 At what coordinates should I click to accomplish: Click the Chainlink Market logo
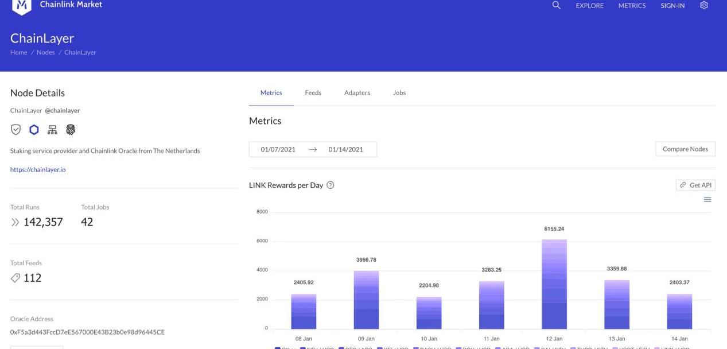pyautogui.click(x=22, y=6)
